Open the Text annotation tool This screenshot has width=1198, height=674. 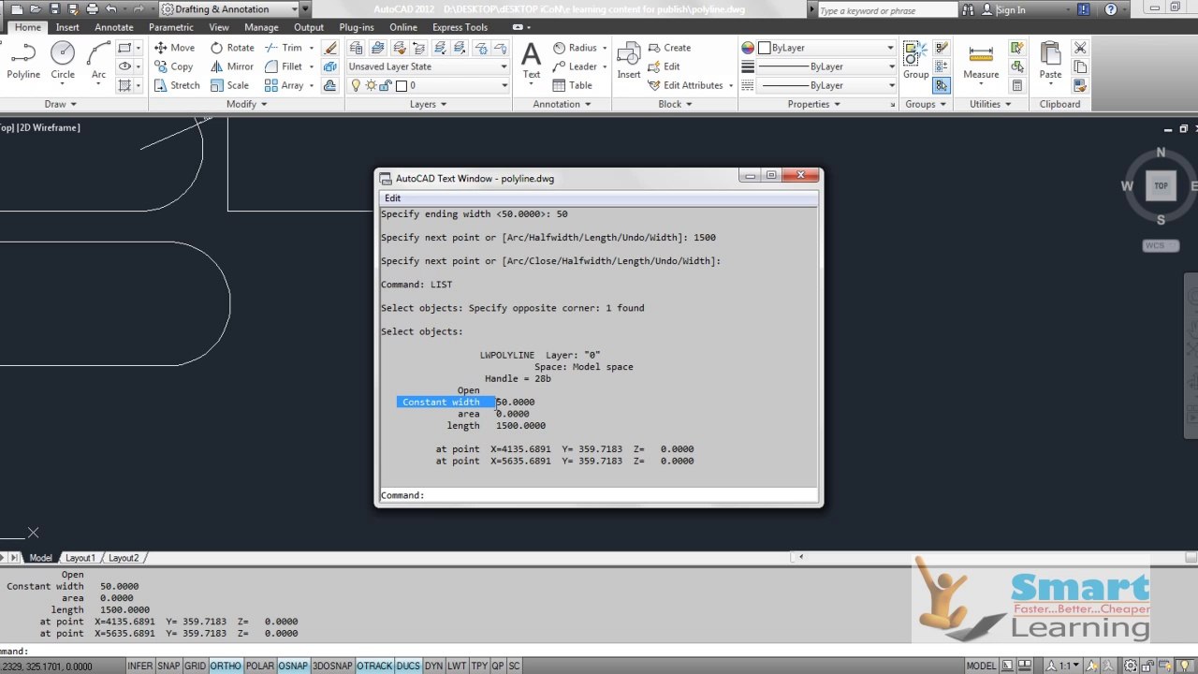coord(532,62)
